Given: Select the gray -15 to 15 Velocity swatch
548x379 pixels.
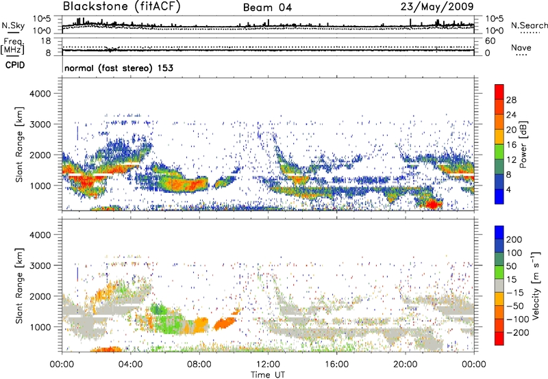Looking at the screenshot, I should (x=499, y=285).
